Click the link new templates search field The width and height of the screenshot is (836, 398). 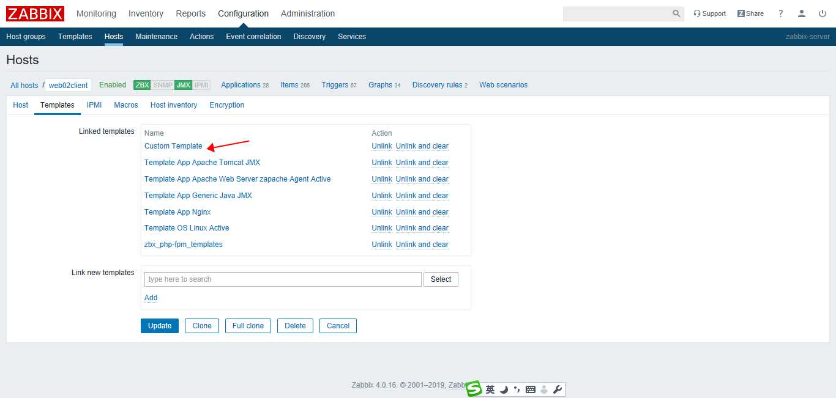(x=283, y=279)
